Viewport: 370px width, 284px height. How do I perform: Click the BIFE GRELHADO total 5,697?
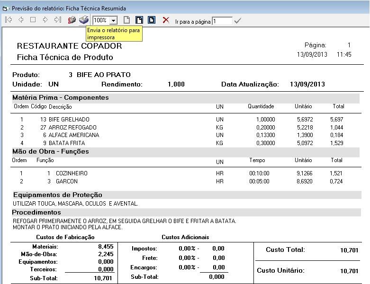click(x=337, y=120)
